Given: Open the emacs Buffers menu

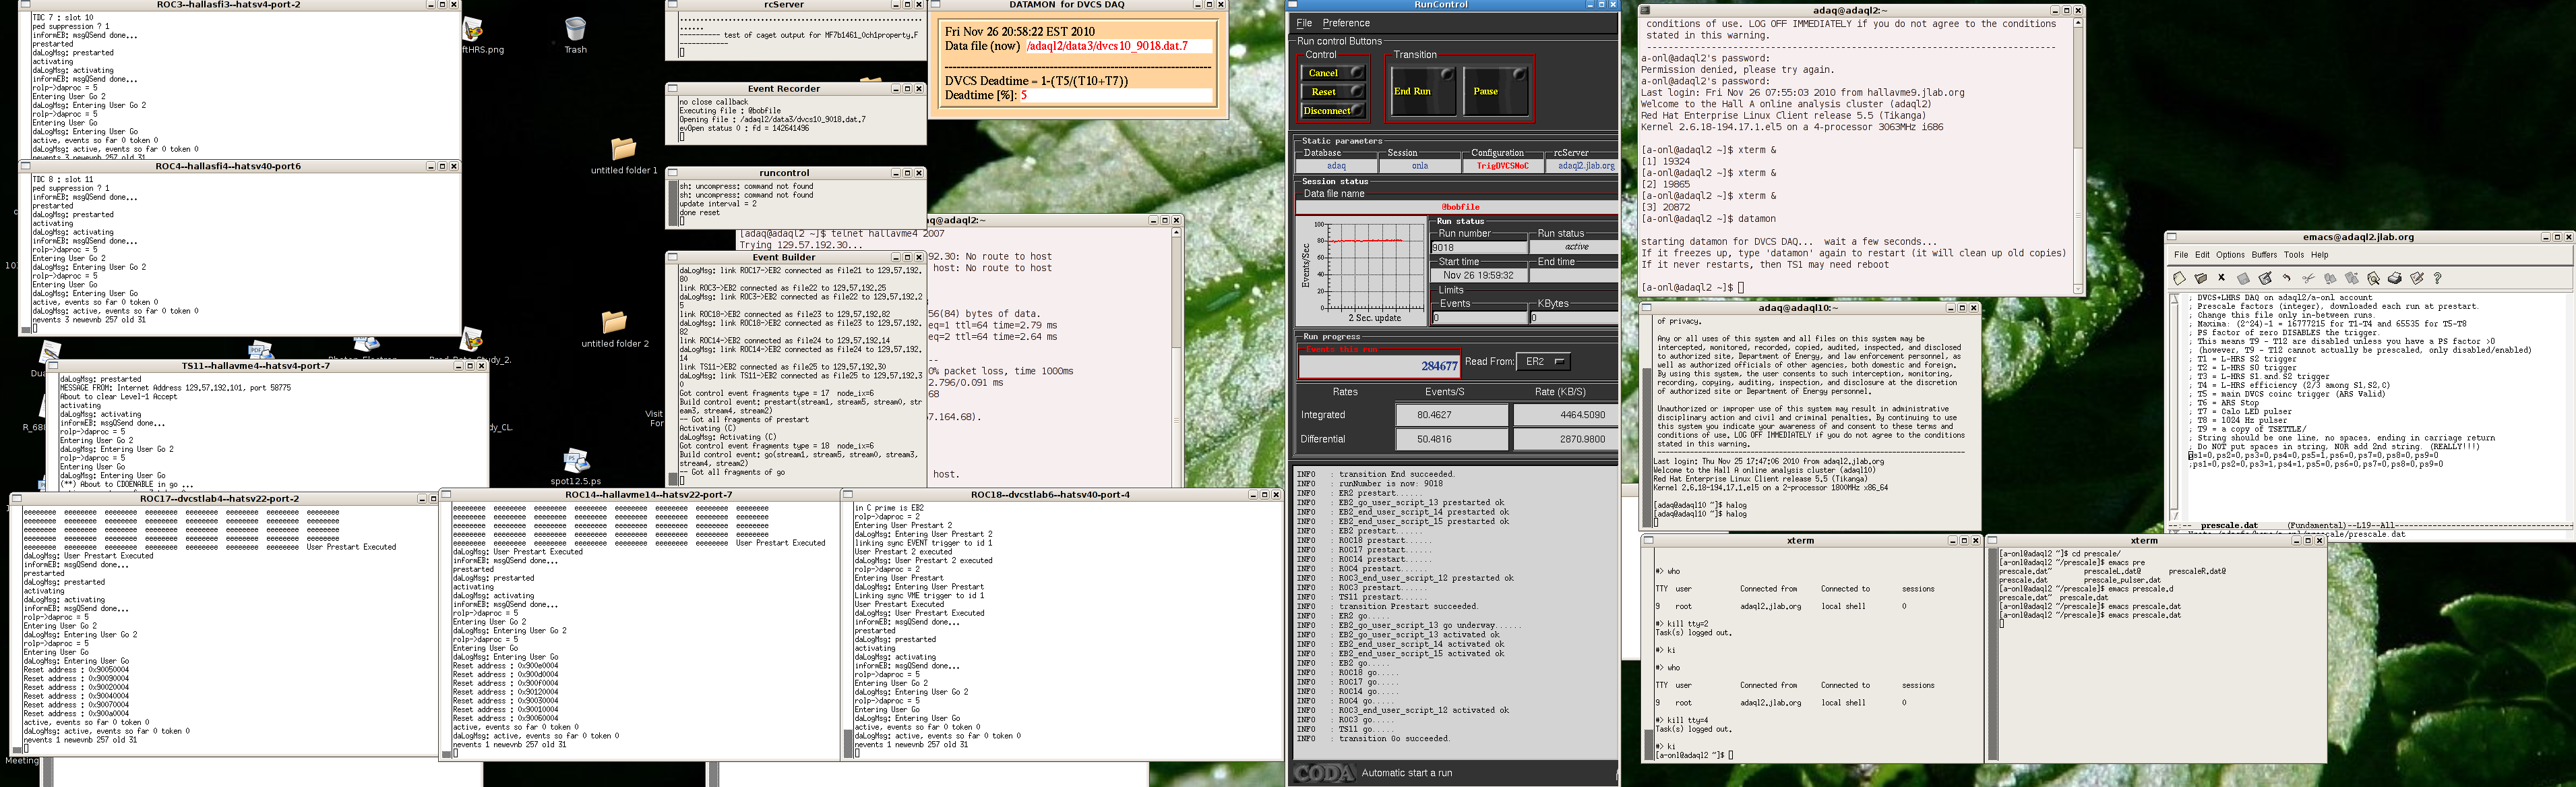Looking at the screenshot, I should 2264,255.
